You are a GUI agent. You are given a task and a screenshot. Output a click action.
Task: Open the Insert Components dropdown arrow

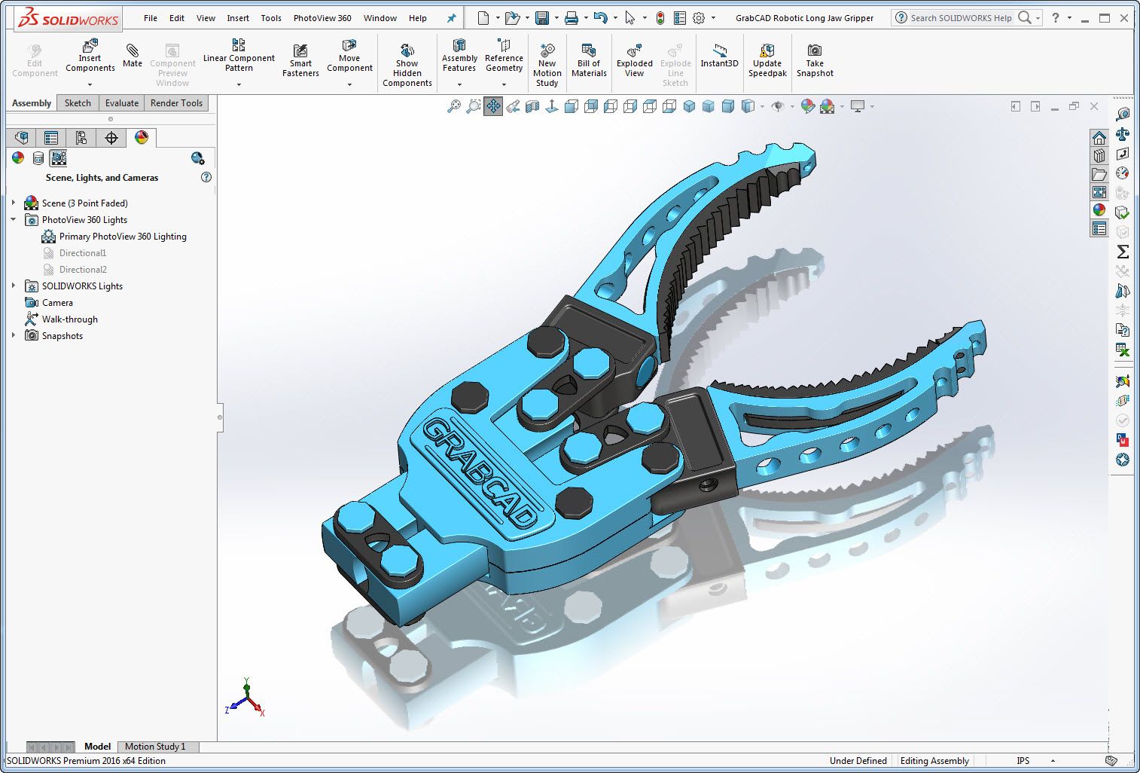tap(90, 84)
